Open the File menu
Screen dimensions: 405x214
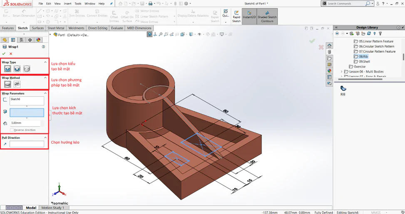click(x=41, y=4)
